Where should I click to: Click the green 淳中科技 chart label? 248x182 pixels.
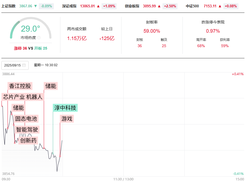[x=65, y=108]
